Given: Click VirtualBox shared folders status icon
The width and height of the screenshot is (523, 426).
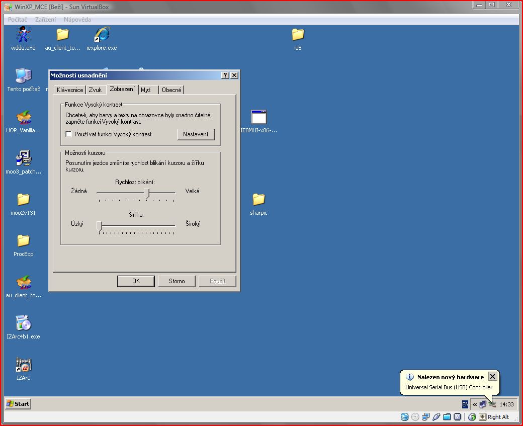Looking at the screenshot, I should (447, 416).
